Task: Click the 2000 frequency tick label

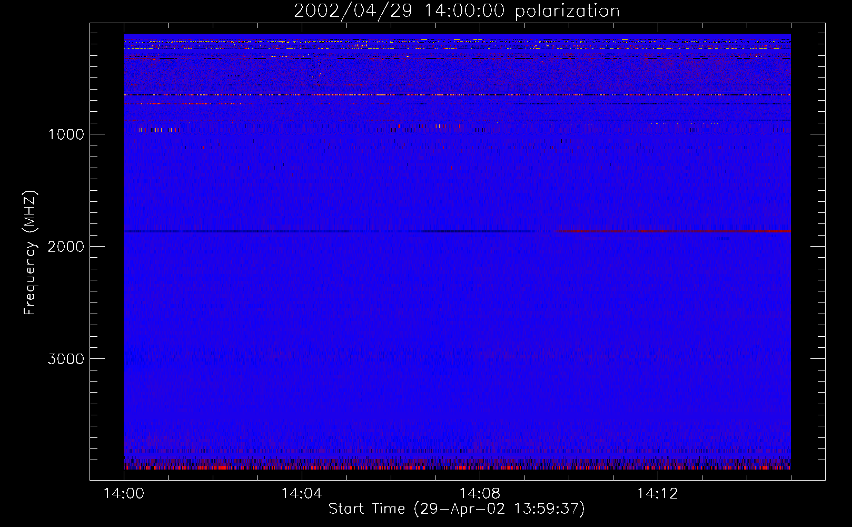Action: tap(66, 247)
